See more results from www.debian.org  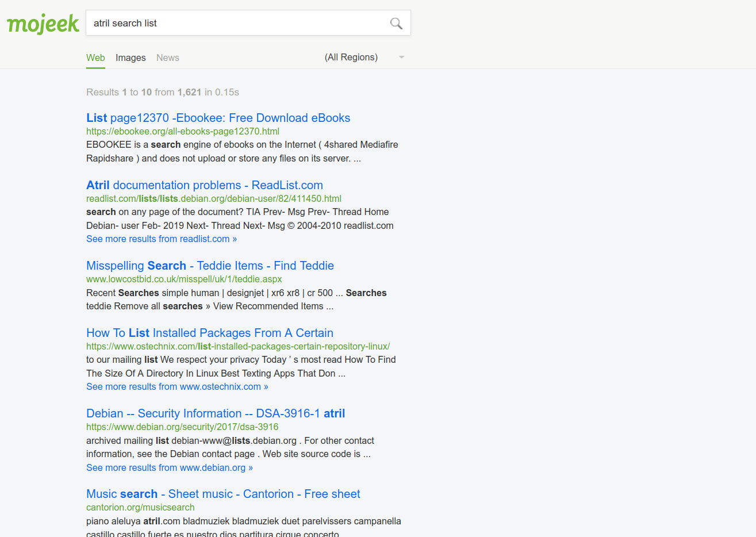pos(170,467)
